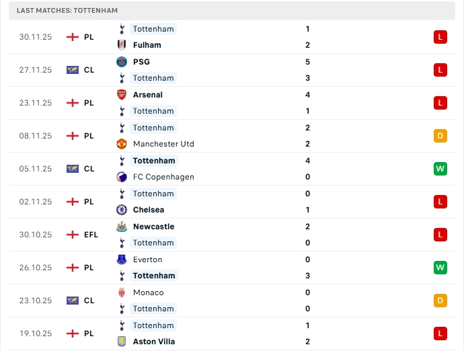Image resolution: width=464 pixels, height=351 pixels.
Task: Click the PSG club crest
Action: coord(122,62)
